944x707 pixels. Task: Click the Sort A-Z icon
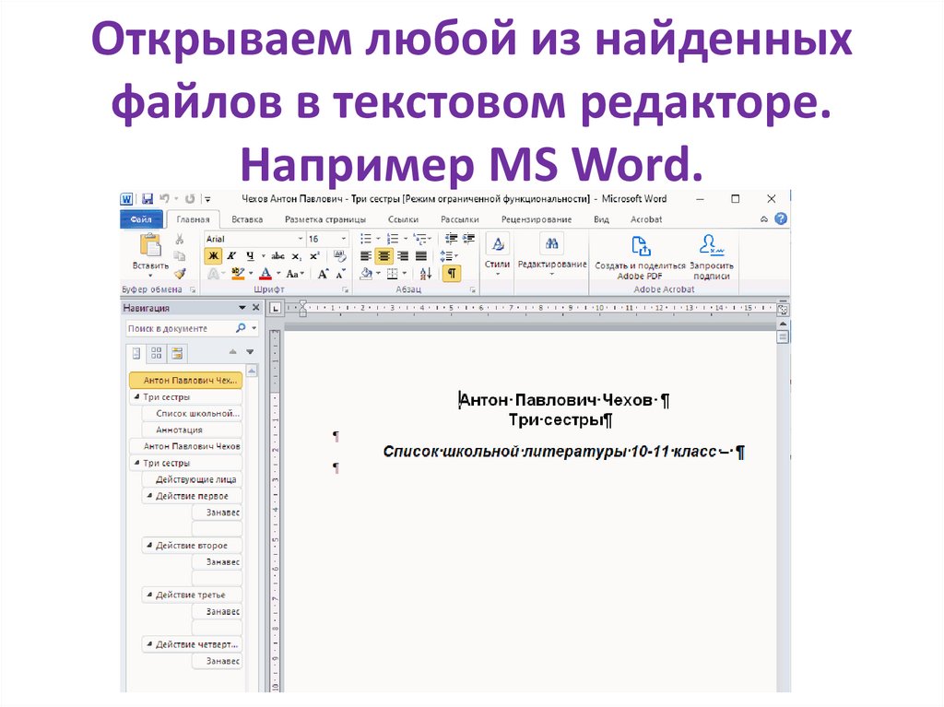426,274
